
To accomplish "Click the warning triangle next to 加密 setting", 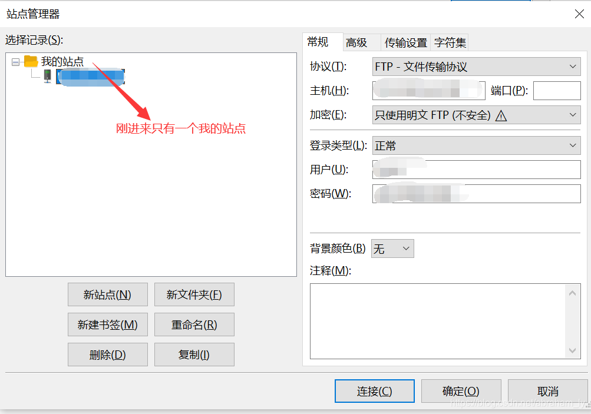I will 501,115.
